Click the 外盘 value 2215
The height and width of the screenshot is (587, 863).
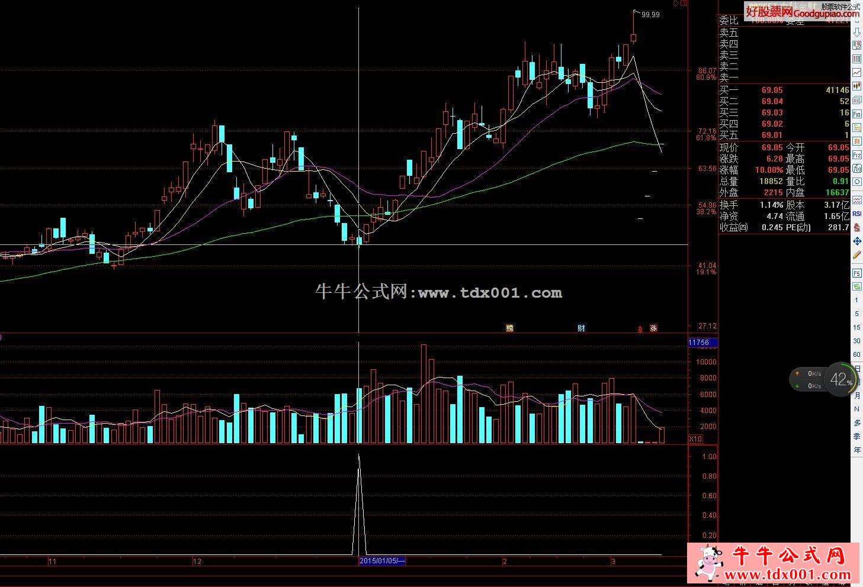(774, 192)
